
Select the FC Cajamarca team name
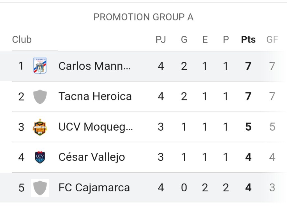click(x=94, y=188)
